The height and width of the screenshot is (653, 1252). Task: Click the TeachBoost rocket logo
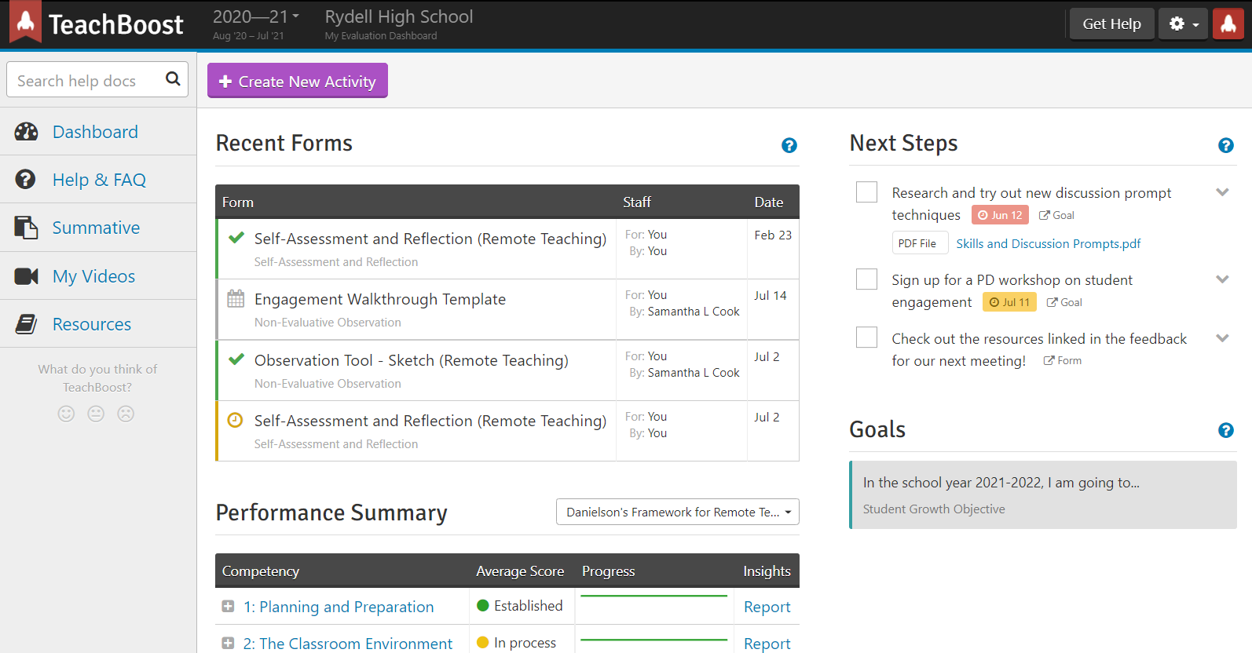[x=26, y=22]
